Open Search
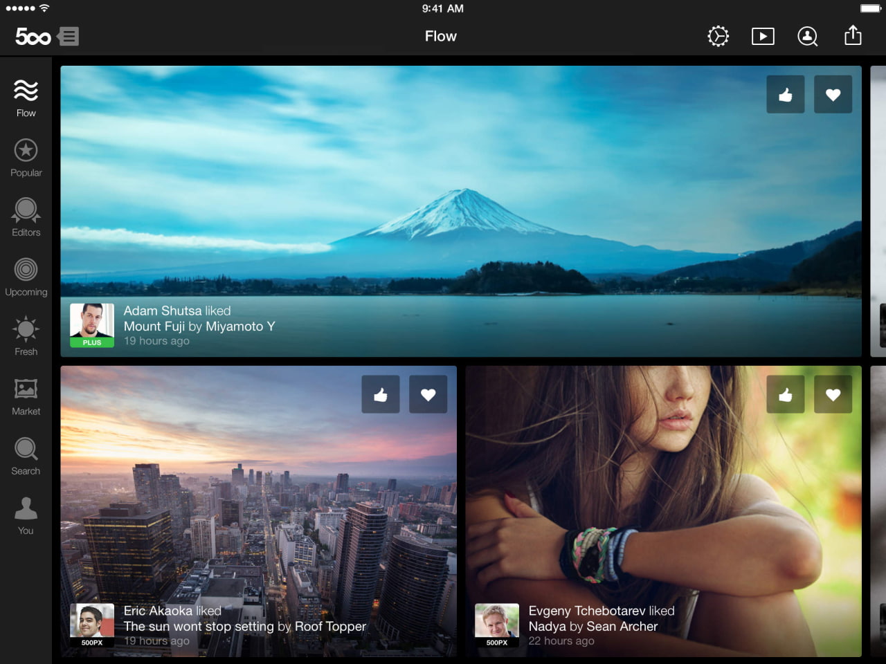Viewport: 886px width, 664px height. point(25,454)
